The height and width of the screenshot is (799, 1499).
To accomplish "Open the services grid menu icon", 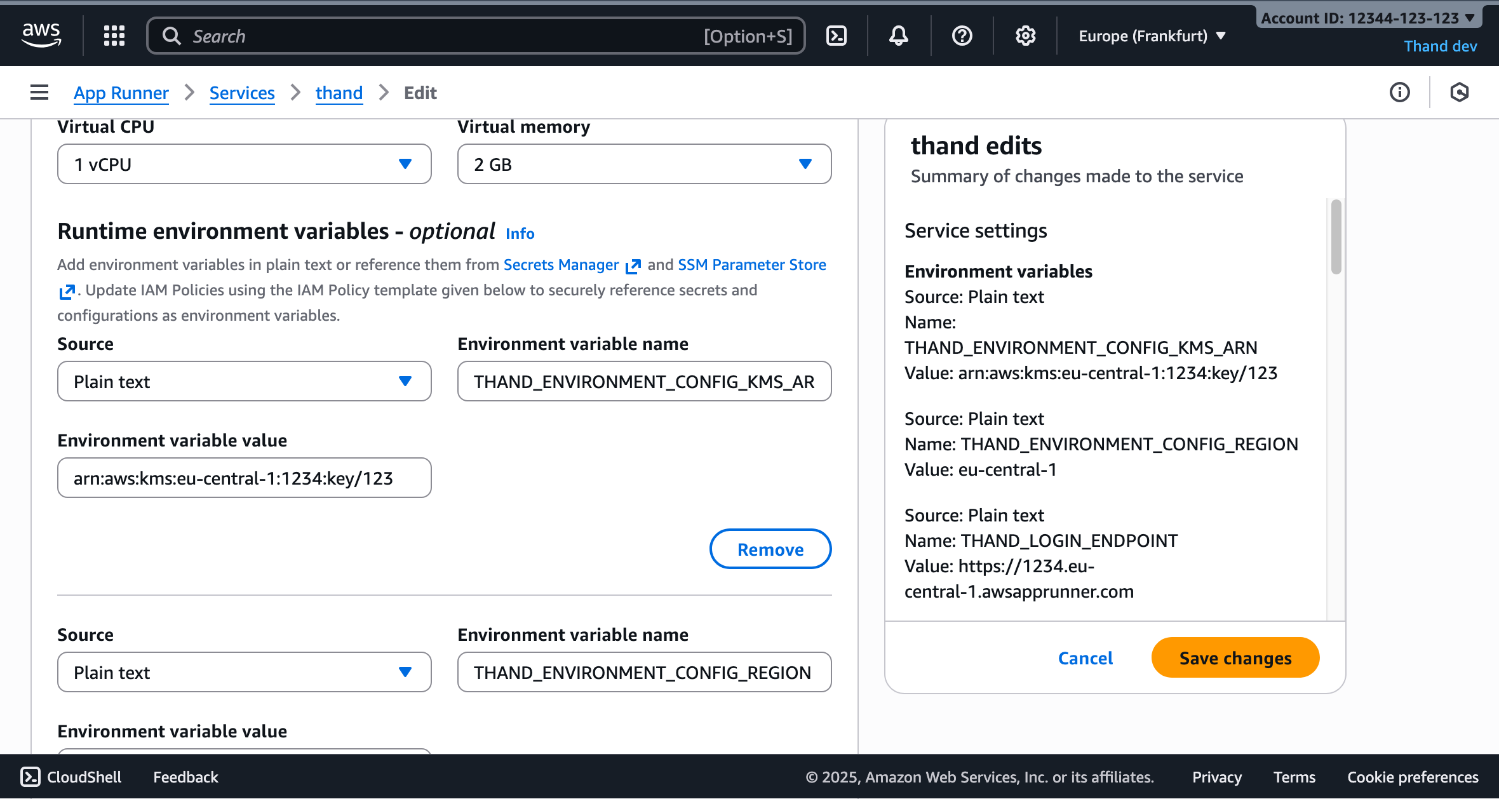I will (x=114, y=36).
